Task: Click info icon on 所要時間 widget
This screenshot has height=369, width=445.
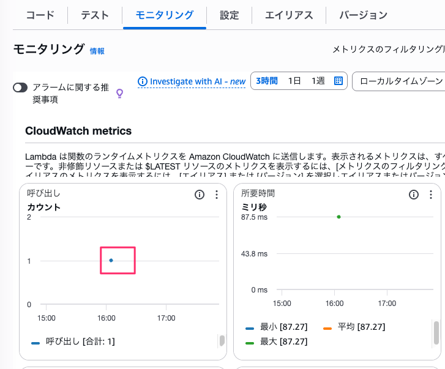Action: coord(414,195)
